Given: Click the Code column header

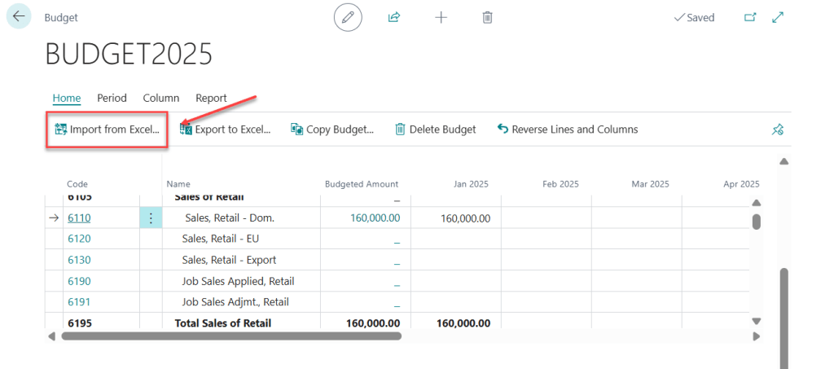Looking at the screenshot, I should 77,184.
